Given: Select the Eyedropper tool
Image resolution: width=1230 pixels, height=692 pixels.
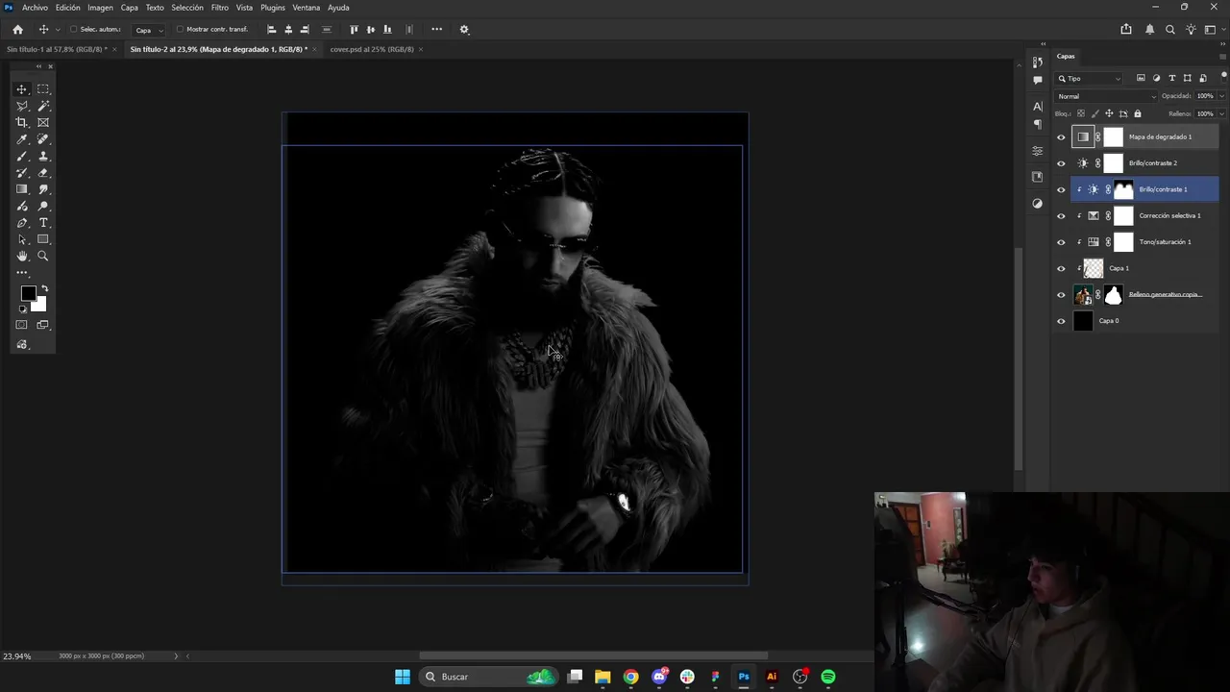Looking at the screenshot, I should 22,139.
